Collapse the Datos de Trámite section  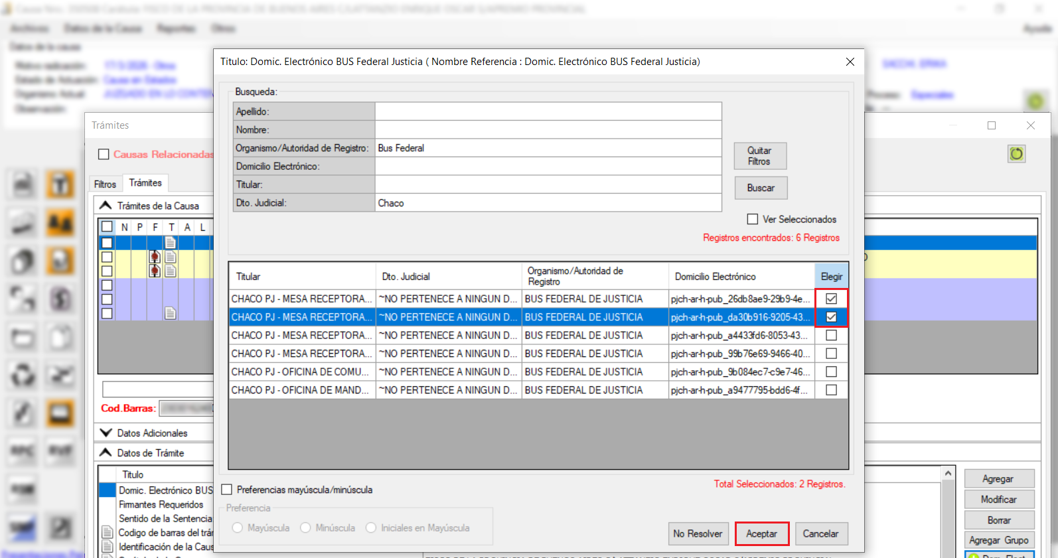[106, 453]
